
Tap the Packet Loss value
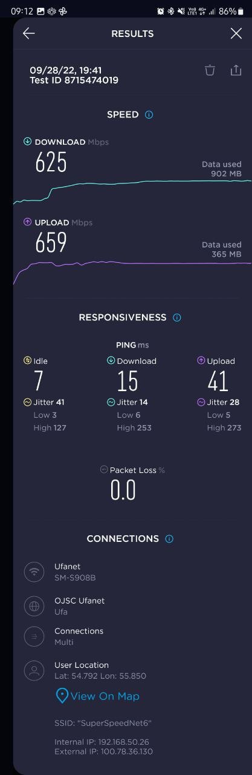(x=123, y=490)
